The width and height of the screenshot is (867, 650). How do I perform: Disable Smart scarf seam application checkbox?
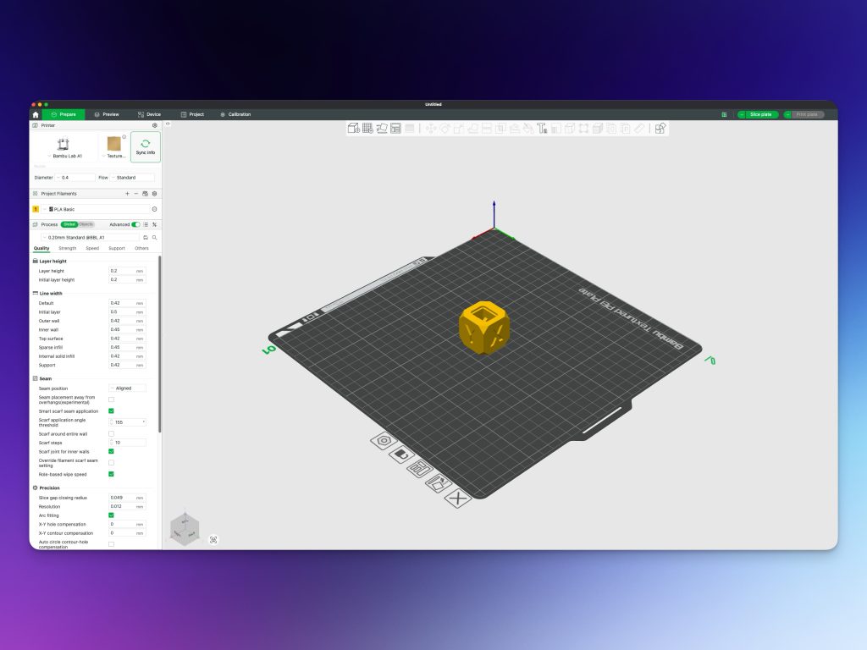pos(111,410)
